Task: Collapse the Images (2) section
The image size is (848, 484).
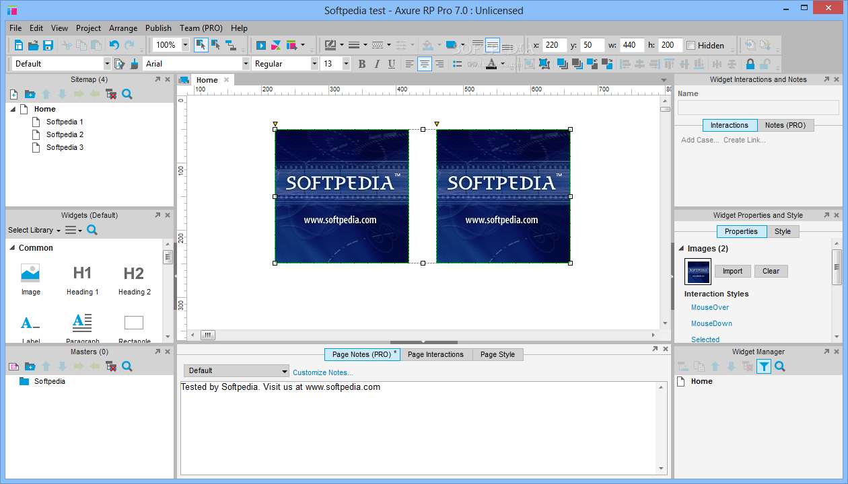Action: [x=681, y=249]
